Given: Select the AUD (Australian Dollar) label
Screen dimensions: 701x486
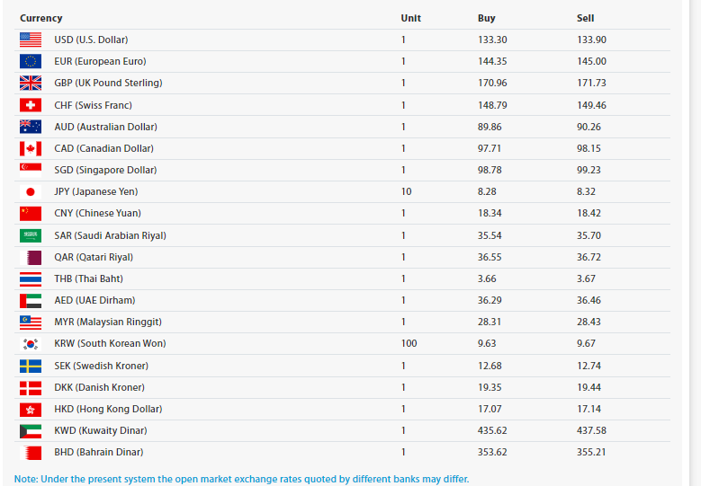Looking at the screenshot, I should 105,127.
